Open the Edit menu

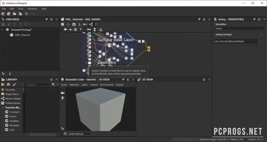(12, 9)
